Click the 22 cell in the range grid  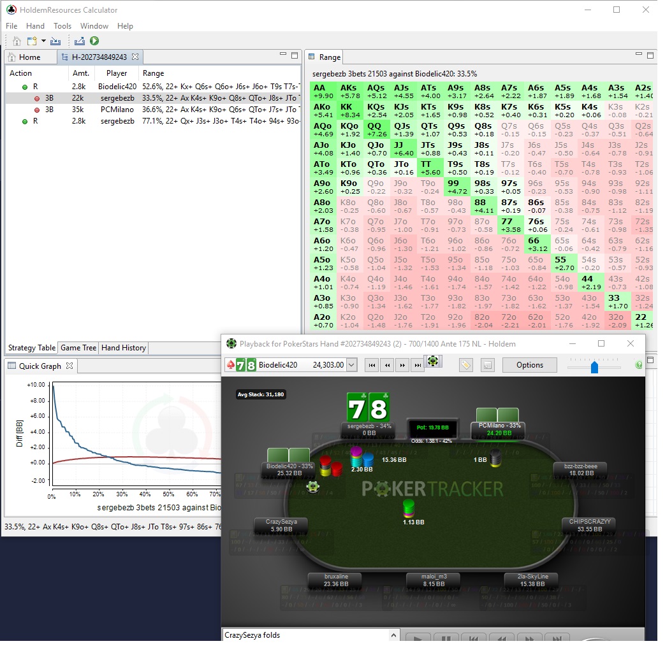(643, 321)
